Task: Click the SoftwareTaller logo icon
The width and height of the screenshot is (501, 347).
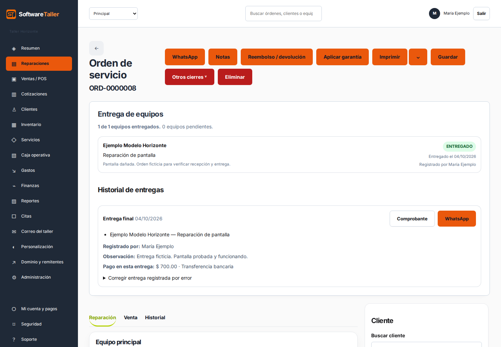Action: coord(11,14)
